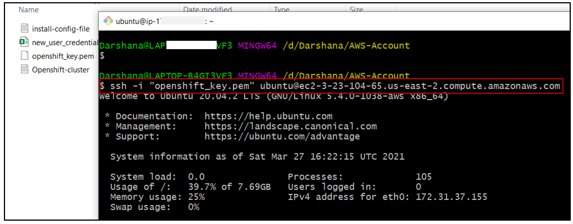Click the terminal window title ubuntu@ip
Viewport: 573px width, 224px height.
pyautogui.click(x=164, y=21)
